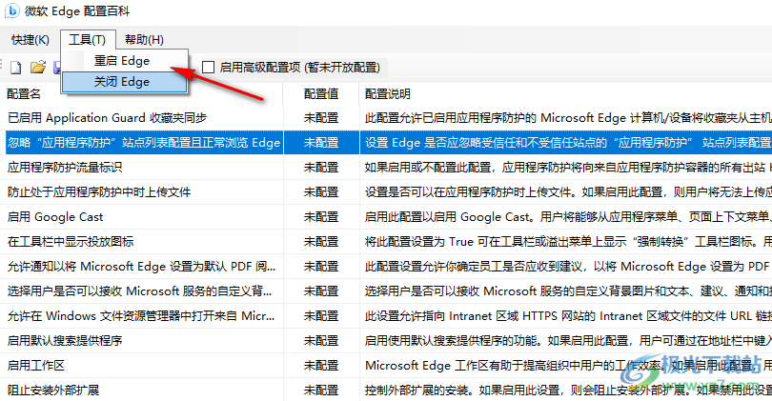Screen dimensions: 772x401
Task: Click description starting 启用此配置以启用 Google Cast
Action: (568, 217)
